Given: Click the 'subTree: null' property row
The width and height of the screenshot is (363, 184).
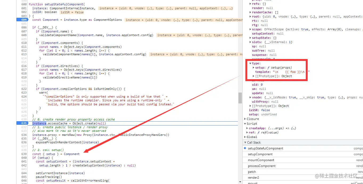Looking at the screenshot, I should coord(263,51).
